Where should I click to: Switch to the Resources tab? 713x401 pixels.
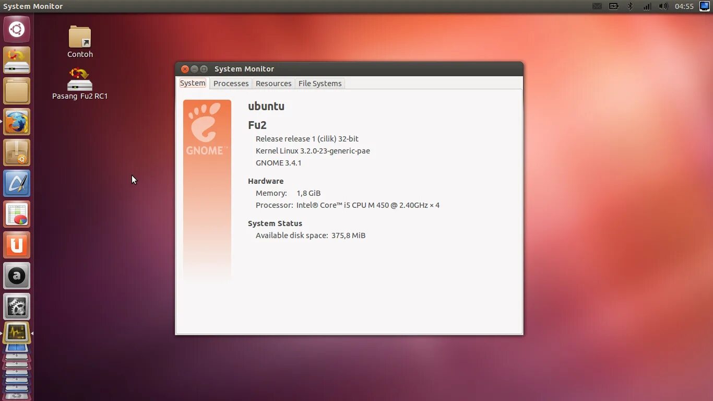tap(274, 84)
